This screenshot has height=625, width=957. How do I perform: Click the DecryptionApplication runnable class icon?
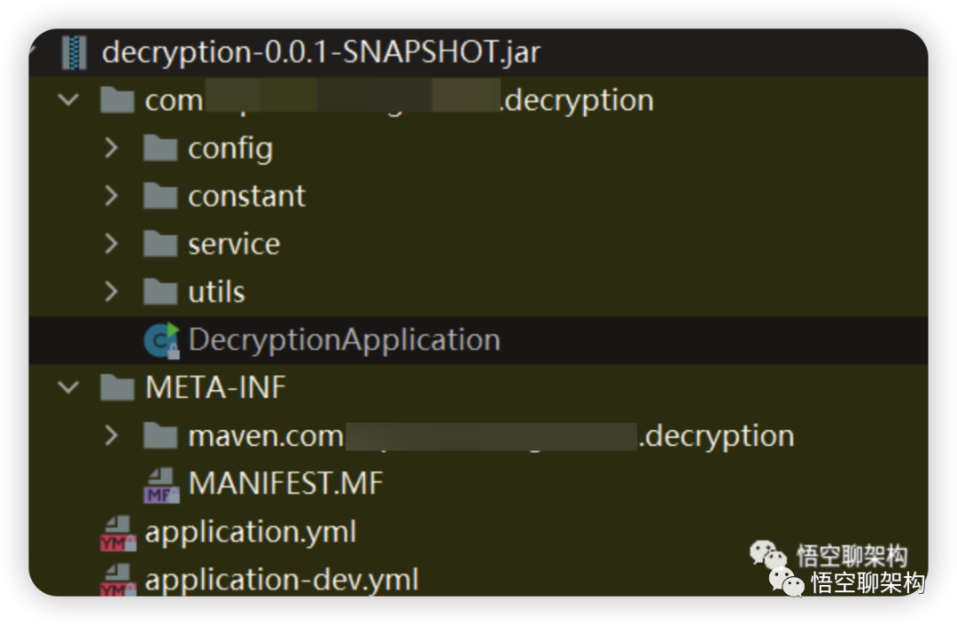161,340
